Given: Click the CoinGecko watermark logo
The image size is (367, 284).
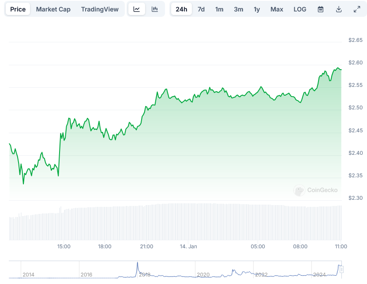Looking at the screenshot, I should point(316,190).
